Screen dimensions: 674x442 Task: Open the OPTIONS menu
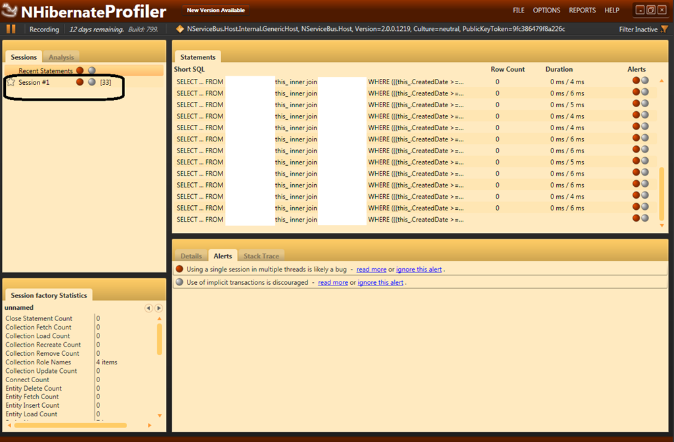click(x=546, y=11)
